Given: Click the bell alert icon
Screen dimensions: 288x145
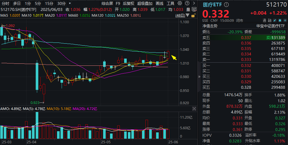Looking at the screenshot, I should (x=280, y=20).
